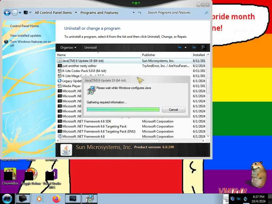272x204 pixels.
Task: Select Microsoft .NET Framework 4.6 SDK
Action: click(87, 121)
